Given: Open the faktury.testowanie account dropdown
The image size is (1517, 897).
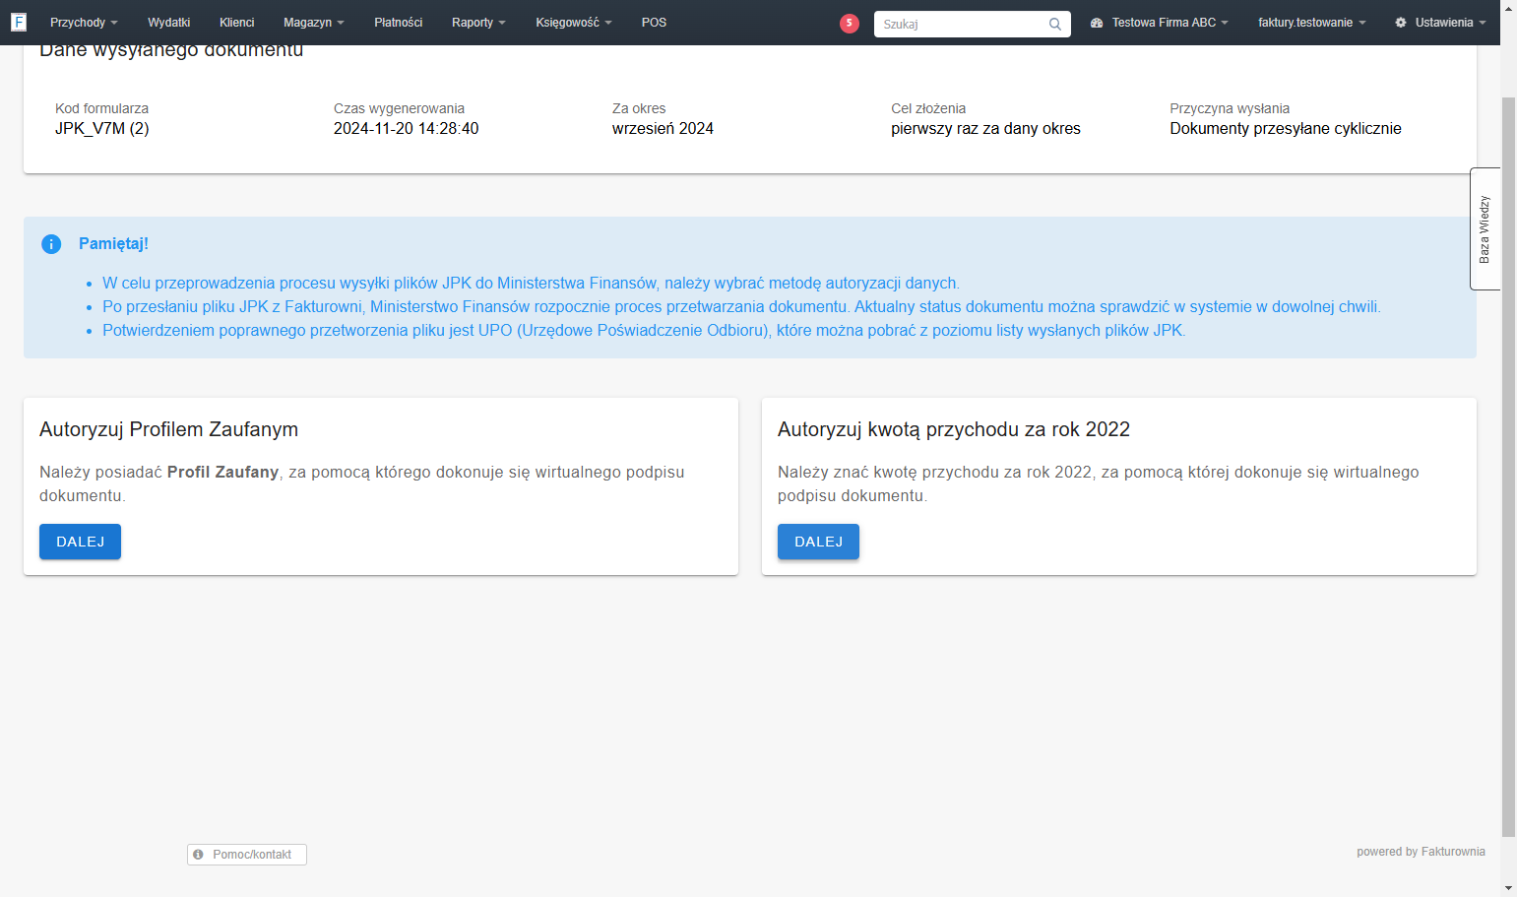Looking at the screenshot, I should (1312, 23).
